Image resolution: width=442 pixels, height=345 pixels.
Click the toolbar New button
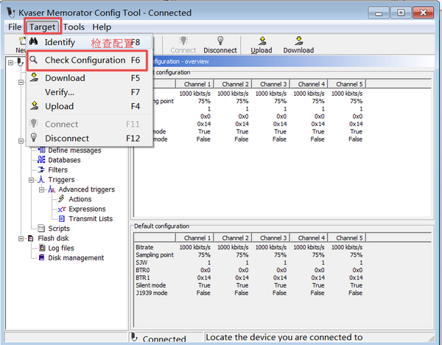[x=21, y=44]
